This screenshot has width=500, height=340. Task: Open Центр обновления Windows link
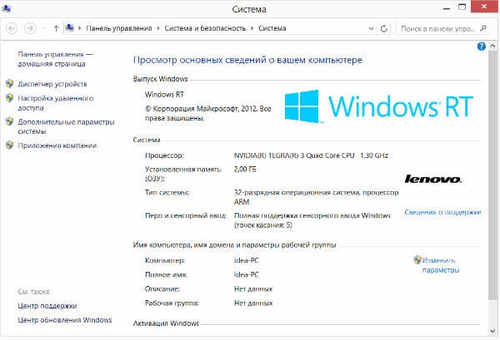point(65,320)
